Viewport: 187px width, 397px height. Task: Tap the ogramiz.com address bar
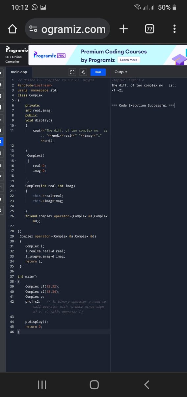pyautogui.click(x=67, y=29)
